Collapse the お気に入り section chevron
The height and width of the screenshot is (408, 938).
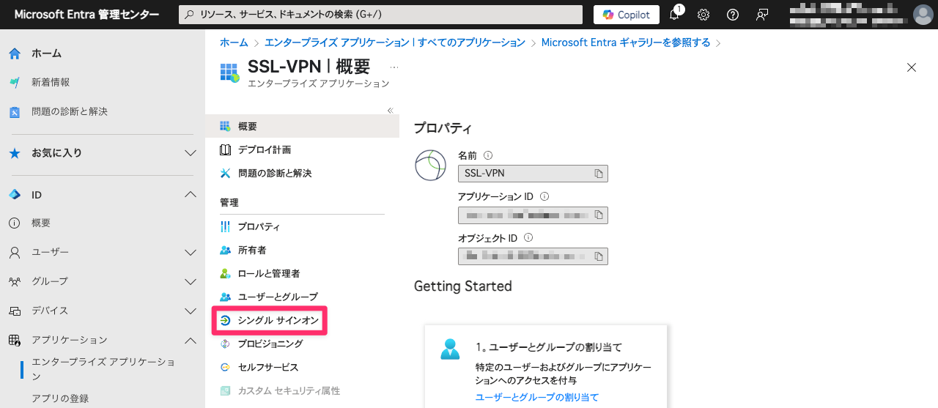coord(191,153)
